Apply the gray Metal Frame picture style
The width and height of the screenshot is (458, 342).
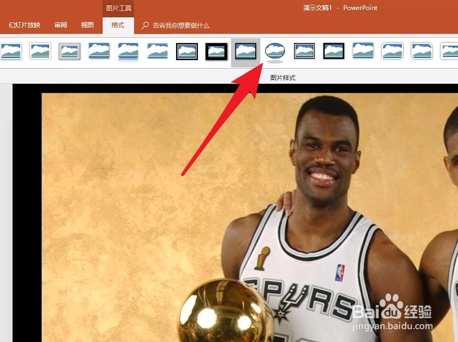(x=69, y=51)
